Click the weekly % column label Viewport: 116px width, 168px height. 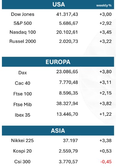[104, 5]
